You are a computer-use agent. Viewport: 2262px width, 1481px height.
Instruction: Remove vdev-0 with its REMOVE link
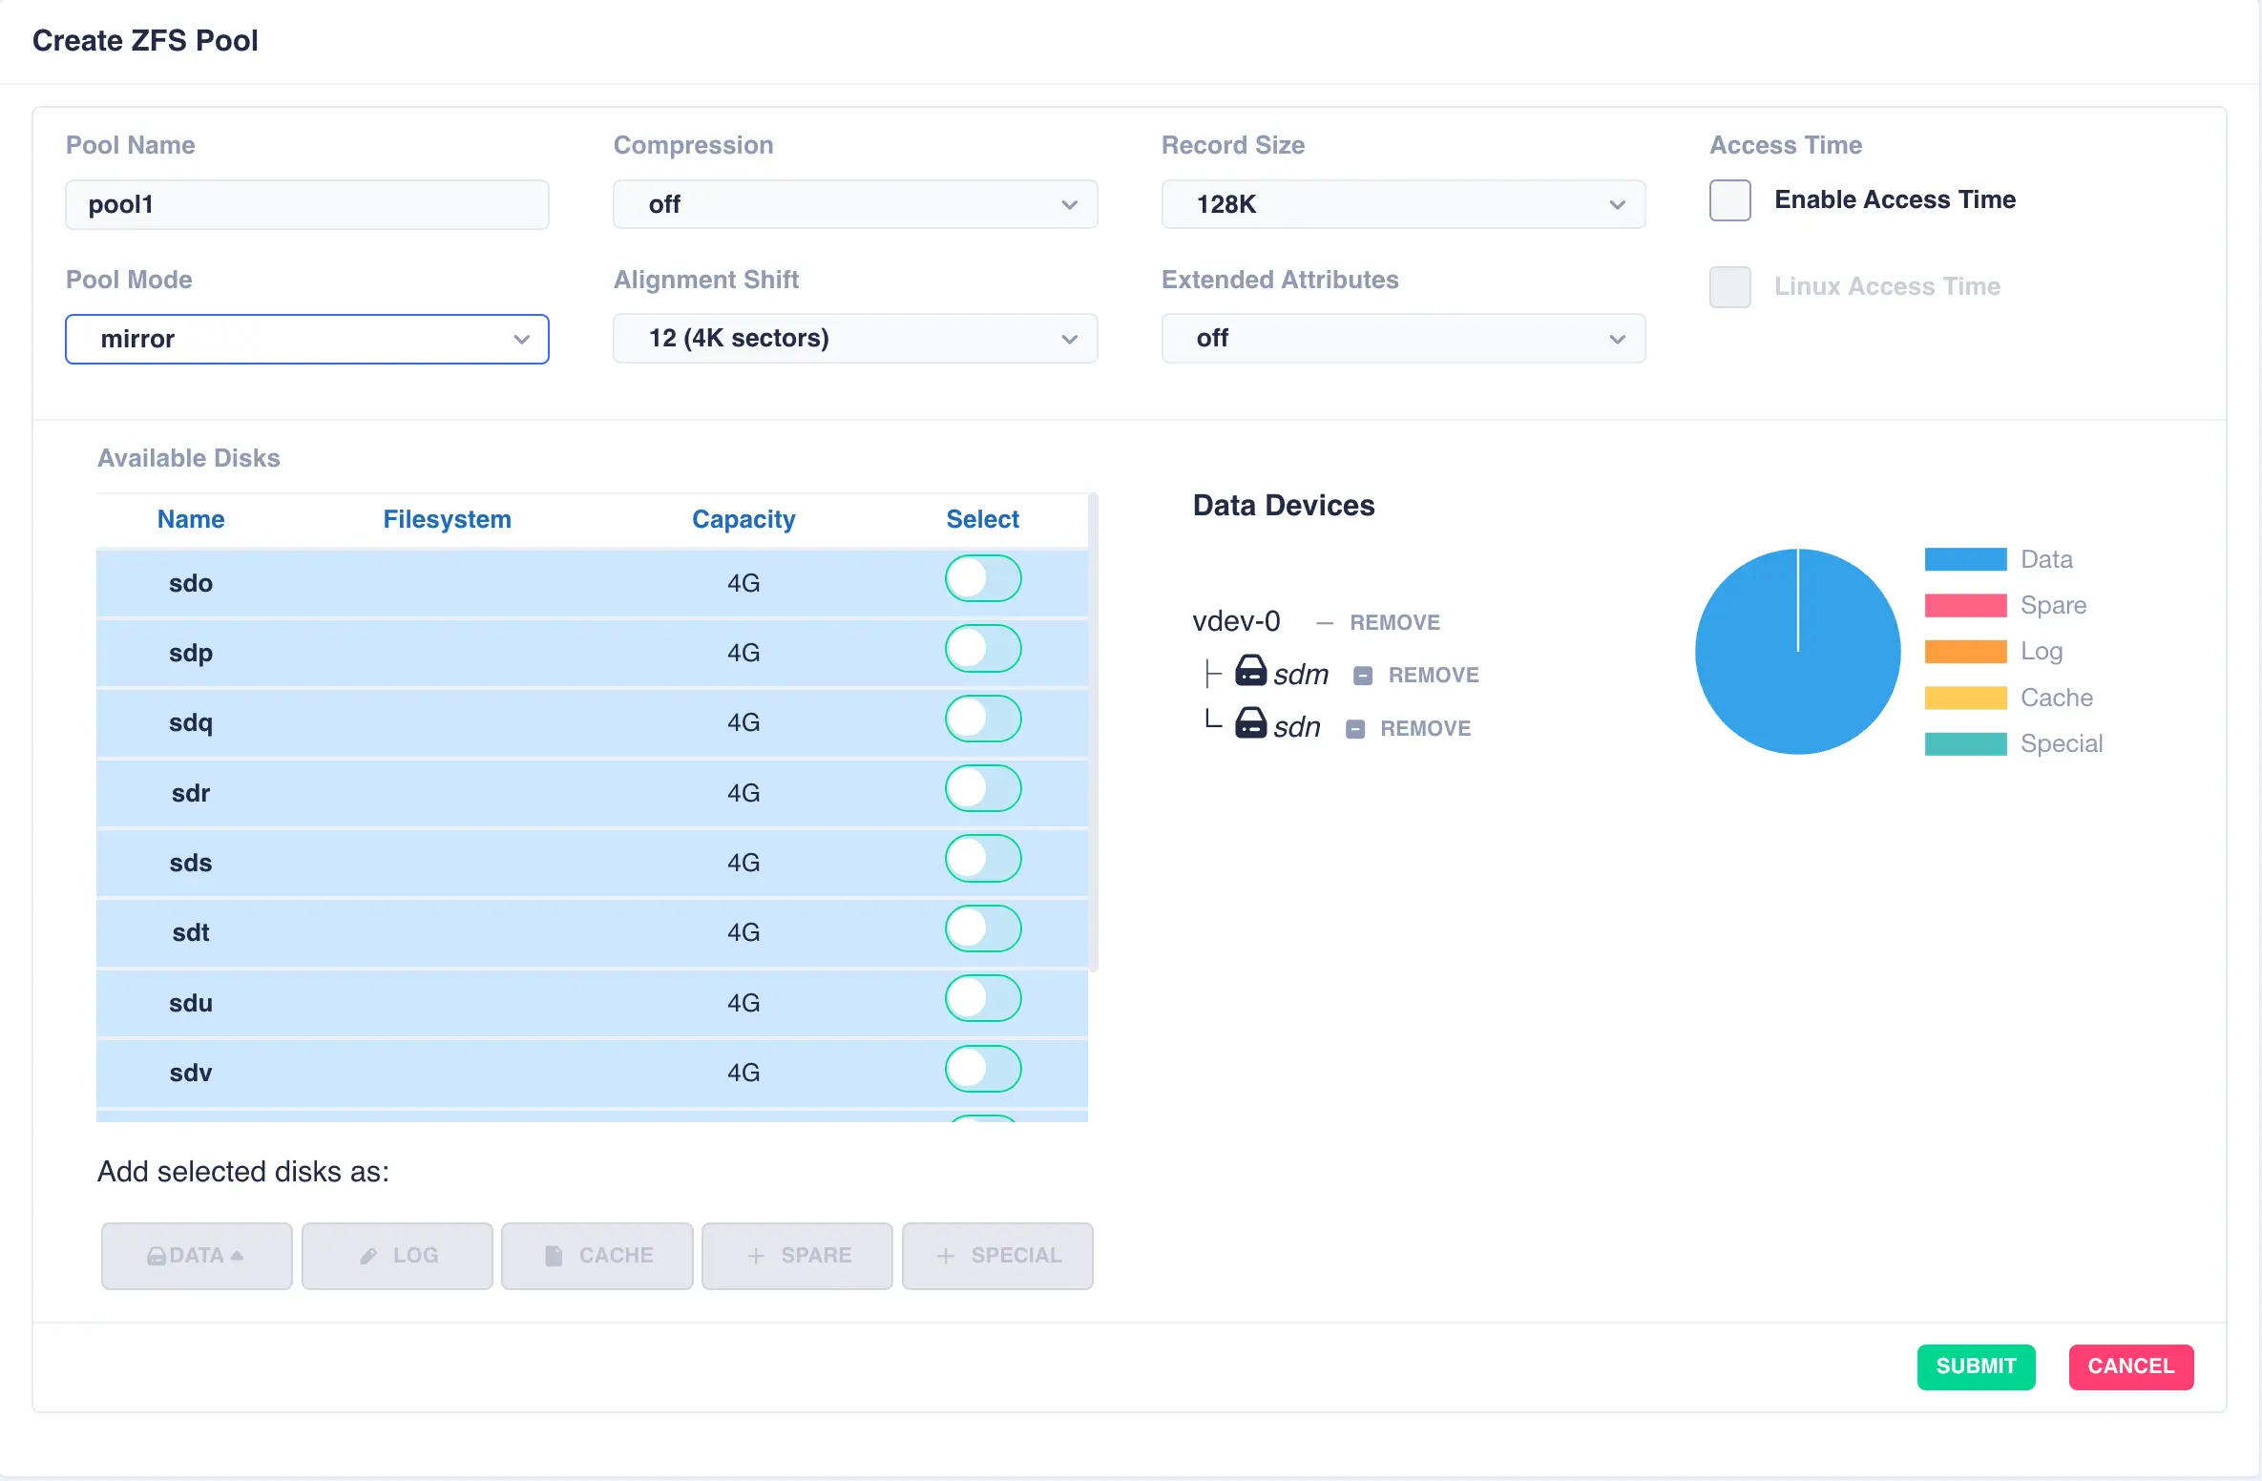coord(1393,623)
